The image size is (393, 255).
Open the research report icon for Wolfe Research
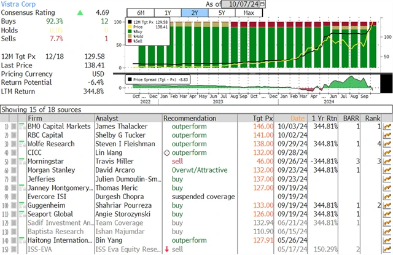coord(23,144)
